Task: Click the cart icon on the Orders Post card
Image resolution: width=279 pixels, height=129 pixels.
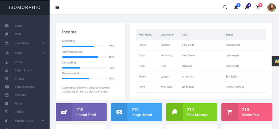Action: pyautogui.click(x=230, y=112)
